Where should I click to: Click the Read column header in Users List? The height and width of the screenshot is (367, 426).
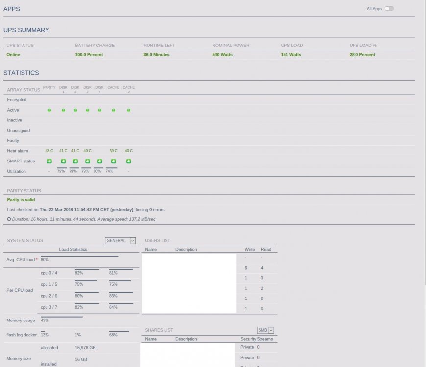click(266, 249)
